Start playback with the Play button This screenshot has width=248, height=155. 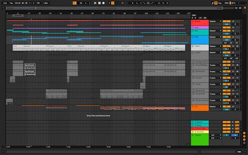(x=95, y=3)
